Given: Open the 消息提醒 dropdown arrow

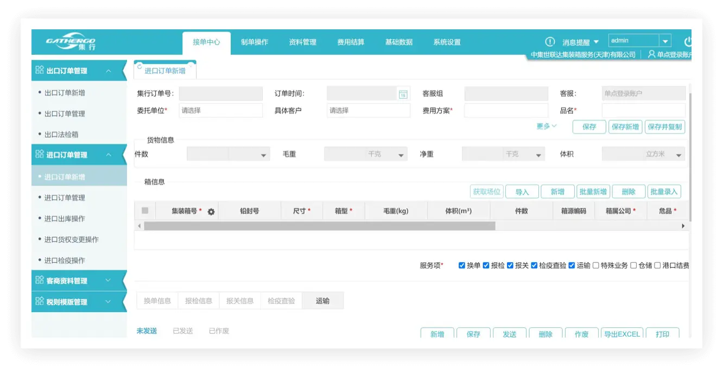Looking at the screenshot, I should [596, 42].
